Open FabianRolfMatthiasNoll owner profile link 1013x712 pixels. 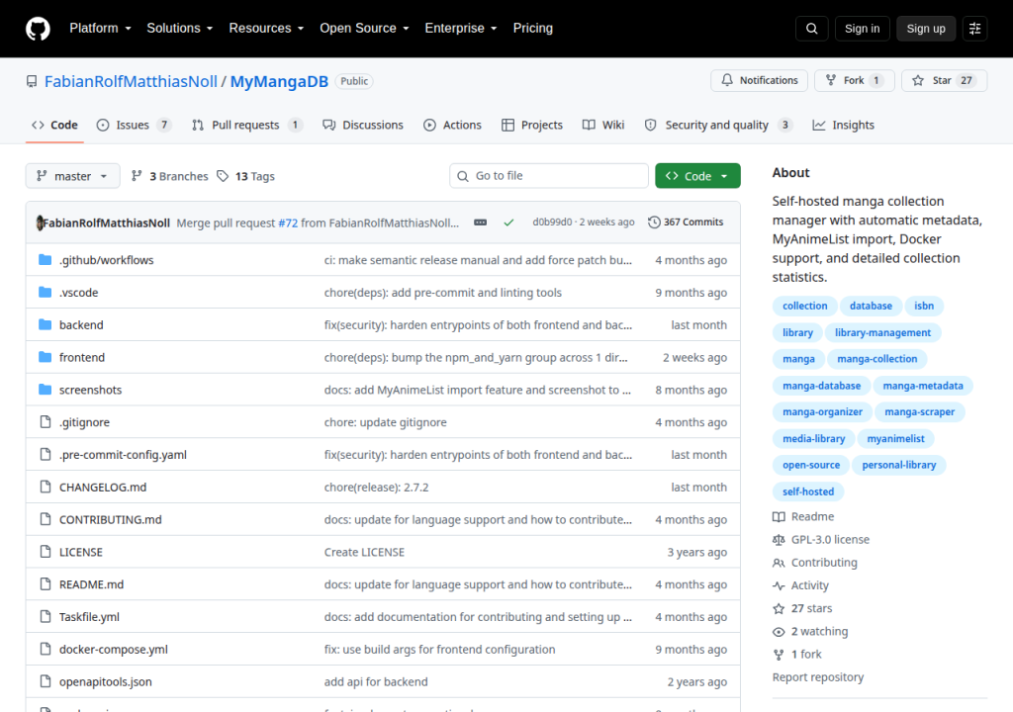click(131, 81)
